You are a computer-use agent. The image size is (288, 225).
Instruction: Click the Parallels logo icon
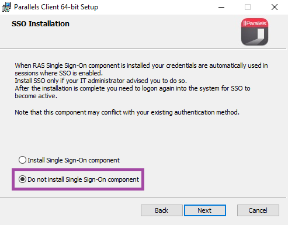pyautogui.click(x=255, y=32)
